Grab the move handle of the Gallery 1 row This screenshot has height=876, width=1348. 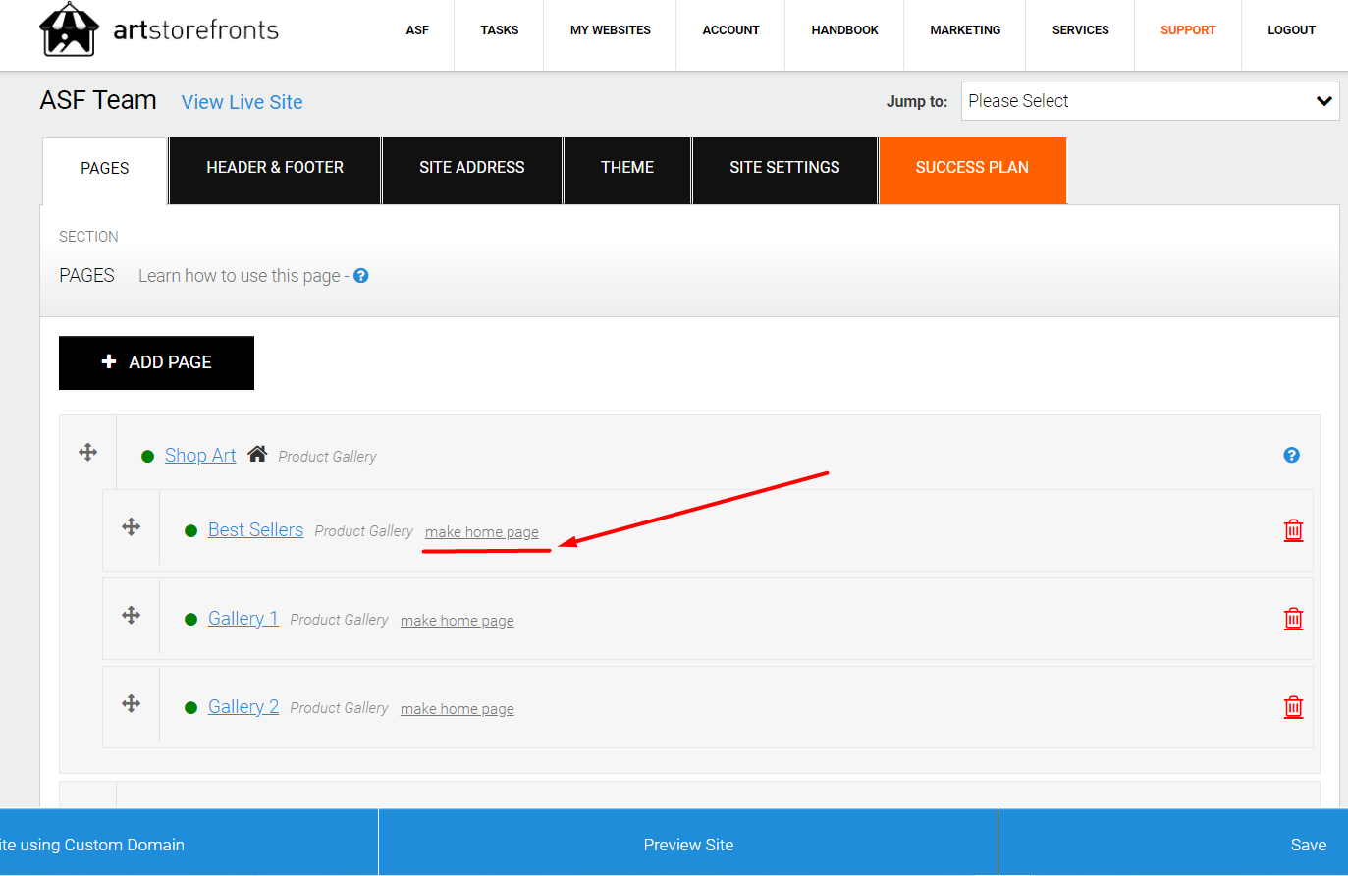(x=132, y=616)
